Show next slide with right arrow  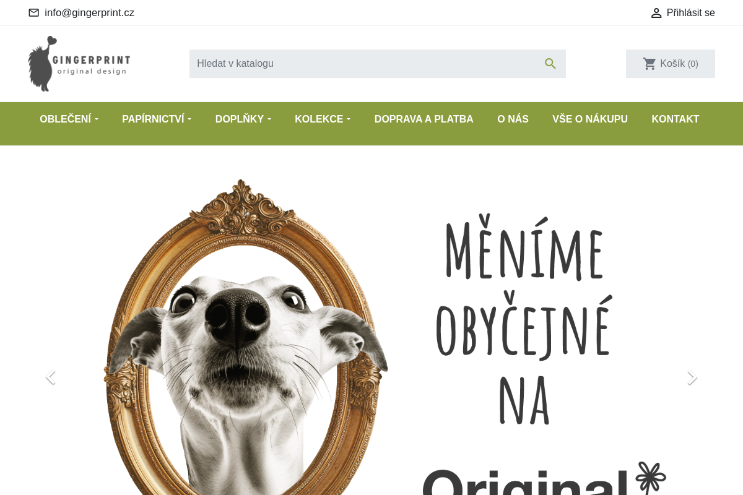[692, 377]
